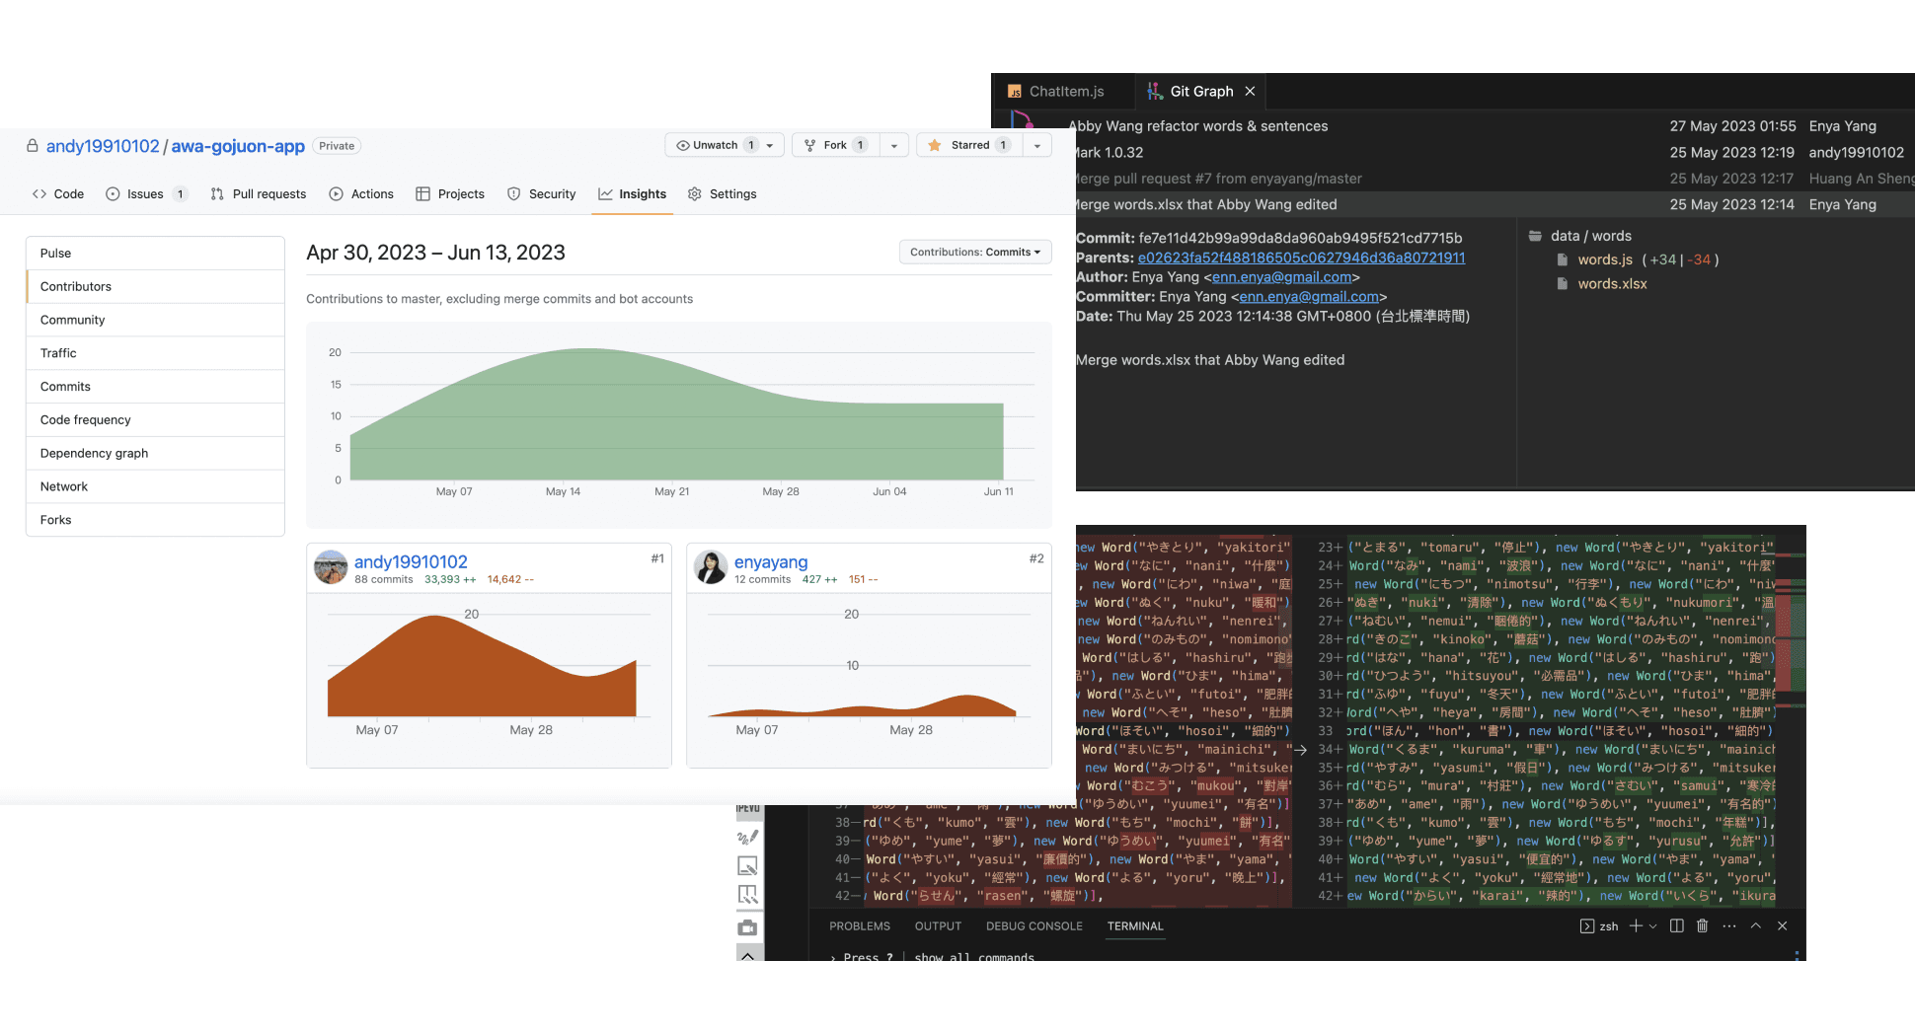Open the terminal launch profile dropdown chevron

[x=1653, y=926]
